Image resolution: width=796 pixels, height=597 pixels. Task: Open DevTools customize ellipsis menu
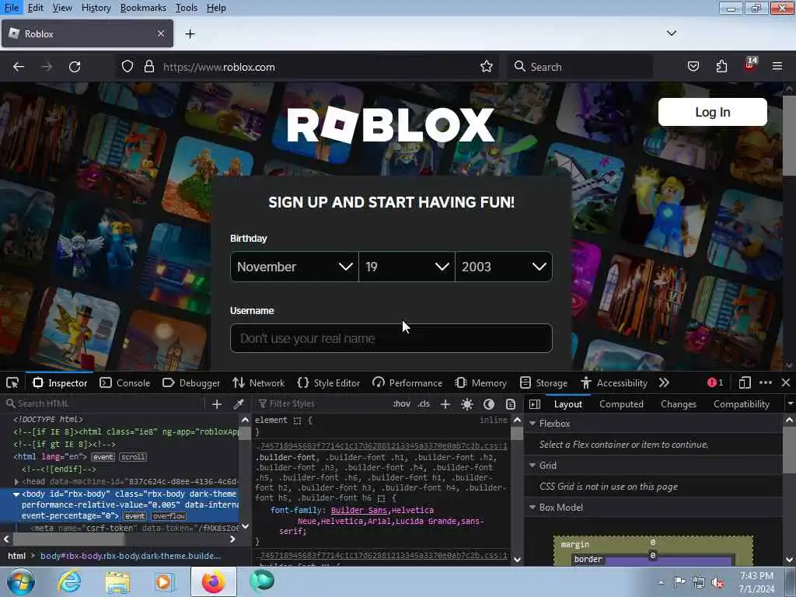(x=766, y=382)
